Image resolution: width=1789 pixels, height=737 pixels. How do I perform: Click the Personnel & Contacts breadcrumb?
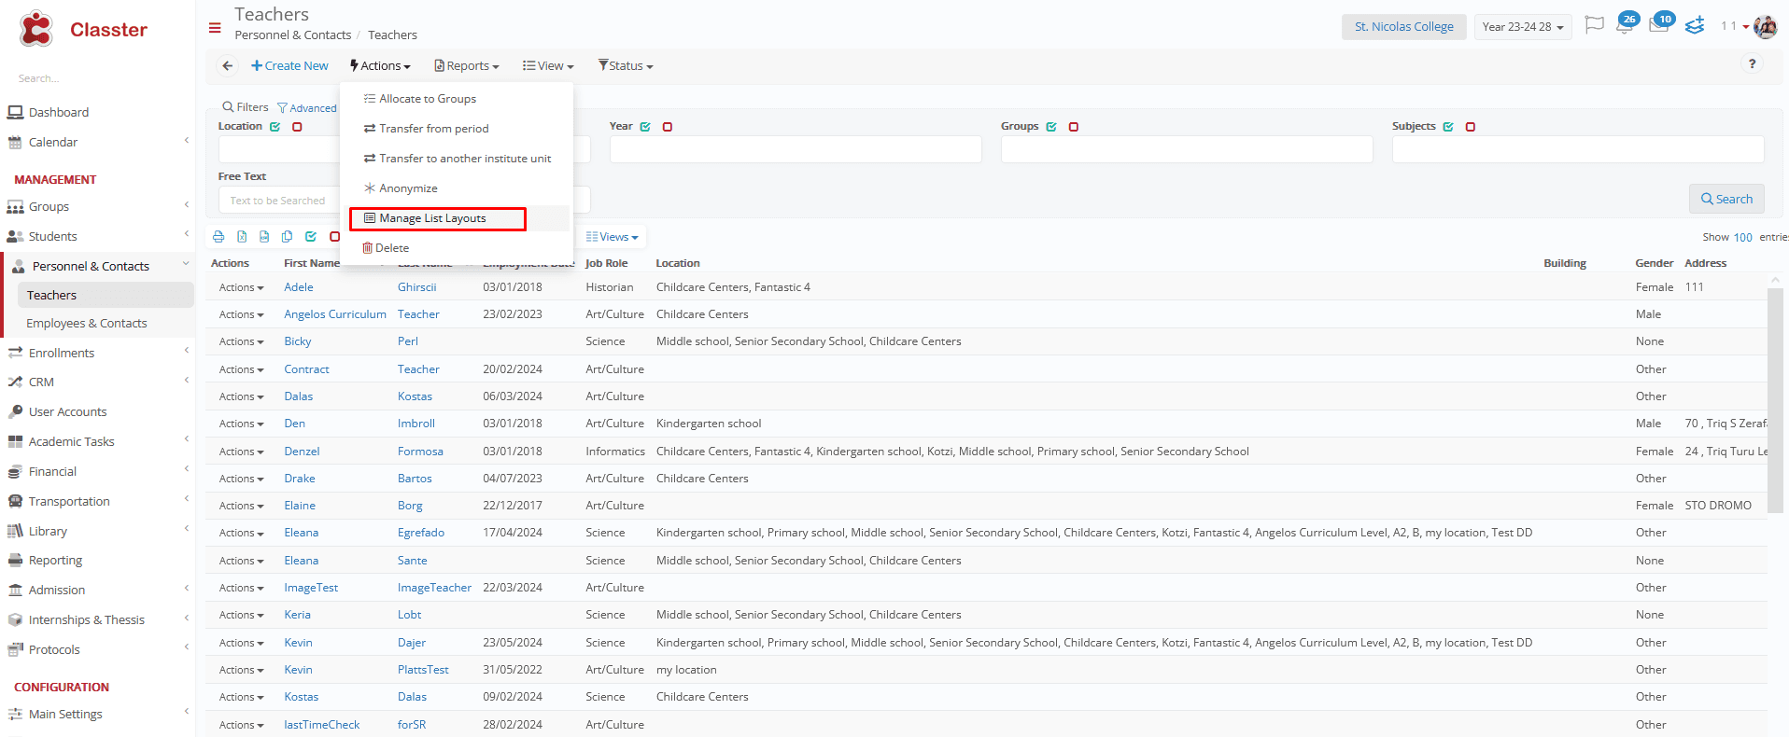click(293, 35)
